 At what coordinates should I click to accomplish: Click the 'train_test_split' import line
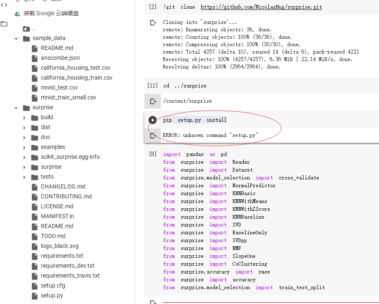pyautogui.click(x=244, y=288)
